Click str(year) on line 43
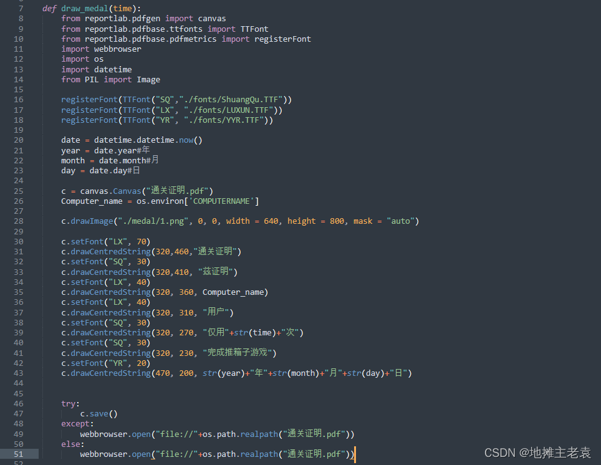The width and height of the screenshot is (601, 465). point(223,373)
